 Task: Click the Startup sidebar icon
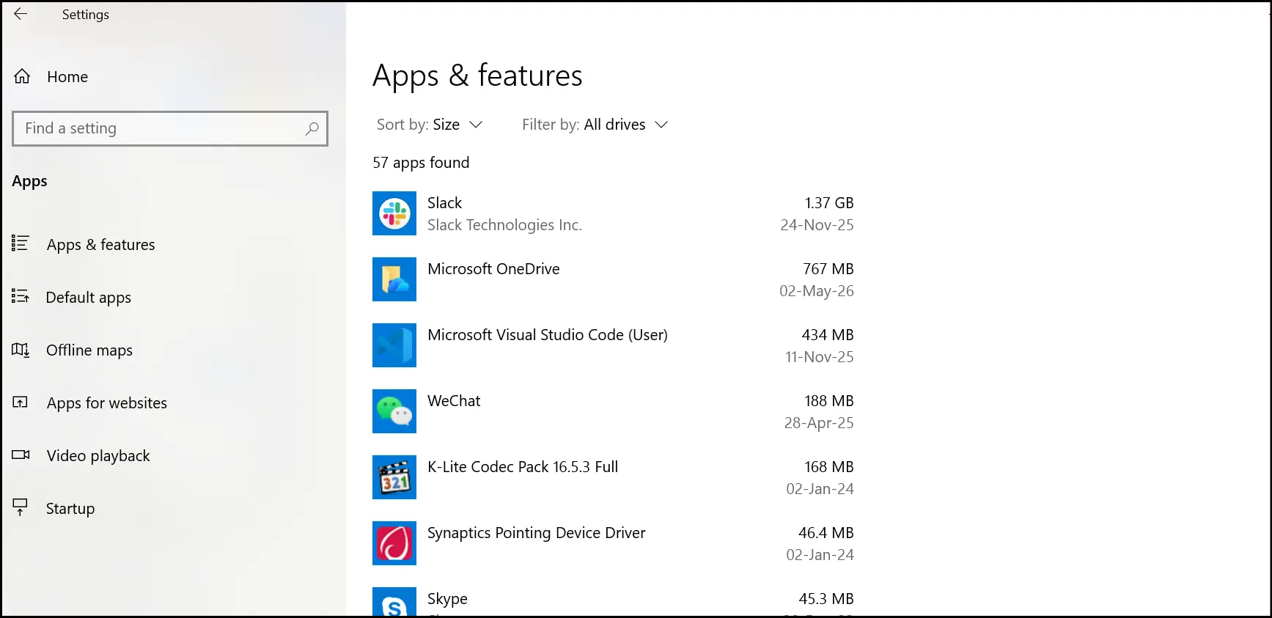(x=21, y=507)
